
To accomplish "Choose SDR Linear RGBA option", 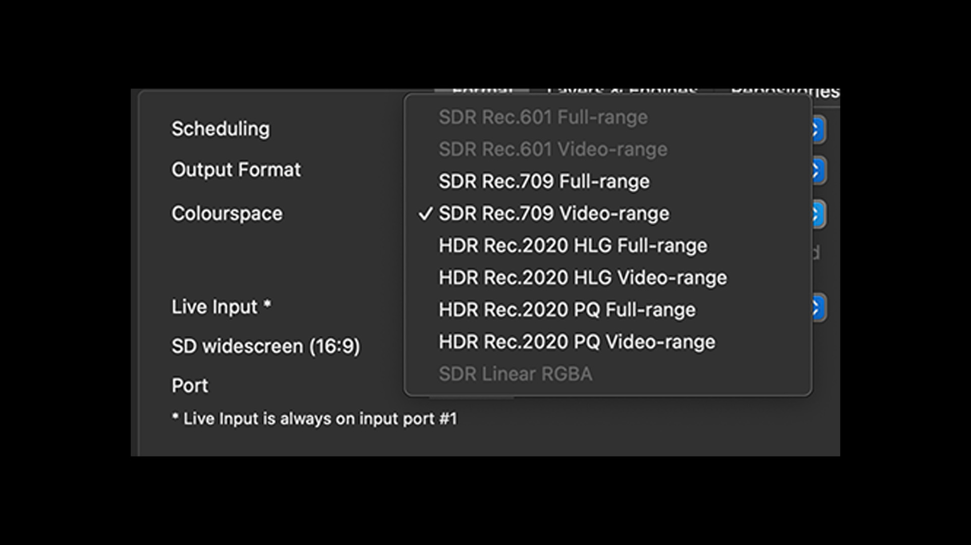I will (x=515, y=374).
